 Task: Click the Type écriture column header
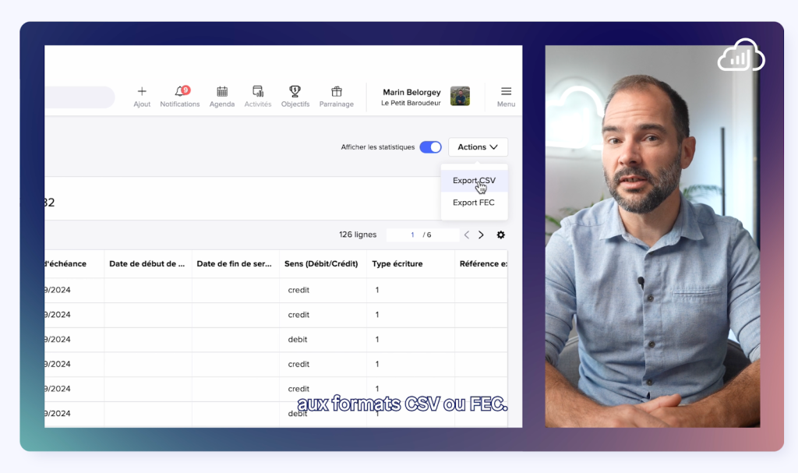tap(397, 263)
